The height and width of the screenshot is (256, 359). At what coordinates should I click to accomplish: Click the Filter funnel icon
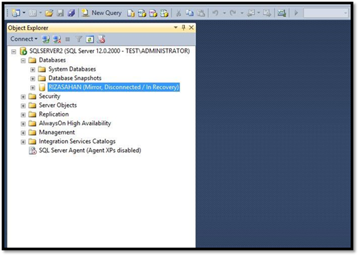[x=79, y=39]
